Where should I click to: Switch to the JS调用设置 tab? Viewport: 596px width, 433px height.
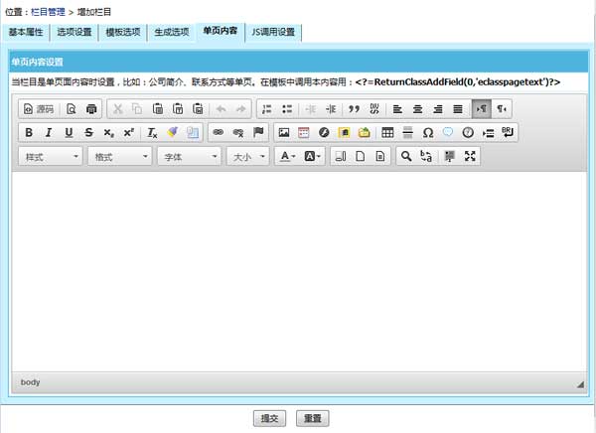click(x=272, y=32)
